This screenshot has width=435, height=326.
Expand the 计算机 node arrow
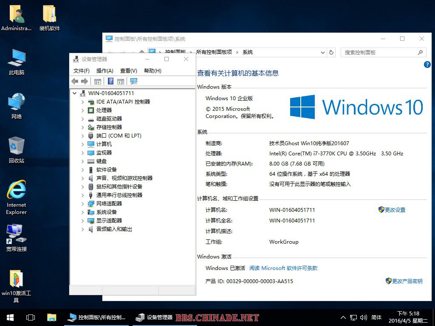[83, 144]
